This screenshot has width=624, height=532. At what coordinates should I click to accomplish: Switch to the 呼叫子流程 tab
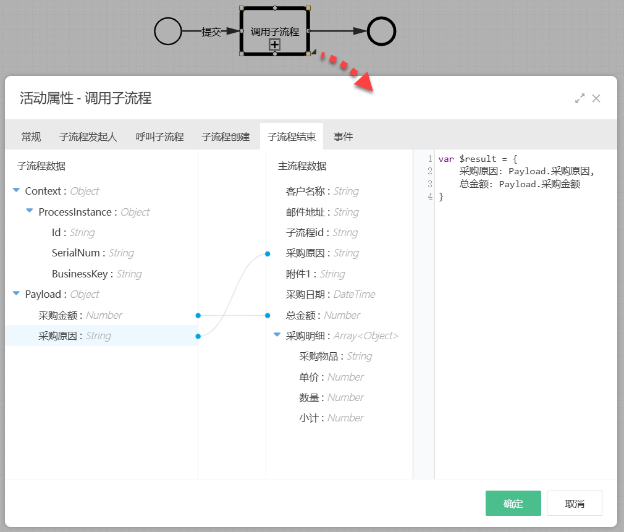[159, 137]
